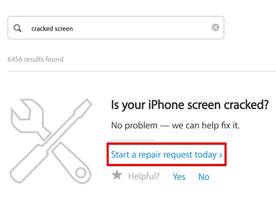The width and height of the screenshot is (276, 197).
Task: Click the magnifying glass search icon
Action: (18, 28)
